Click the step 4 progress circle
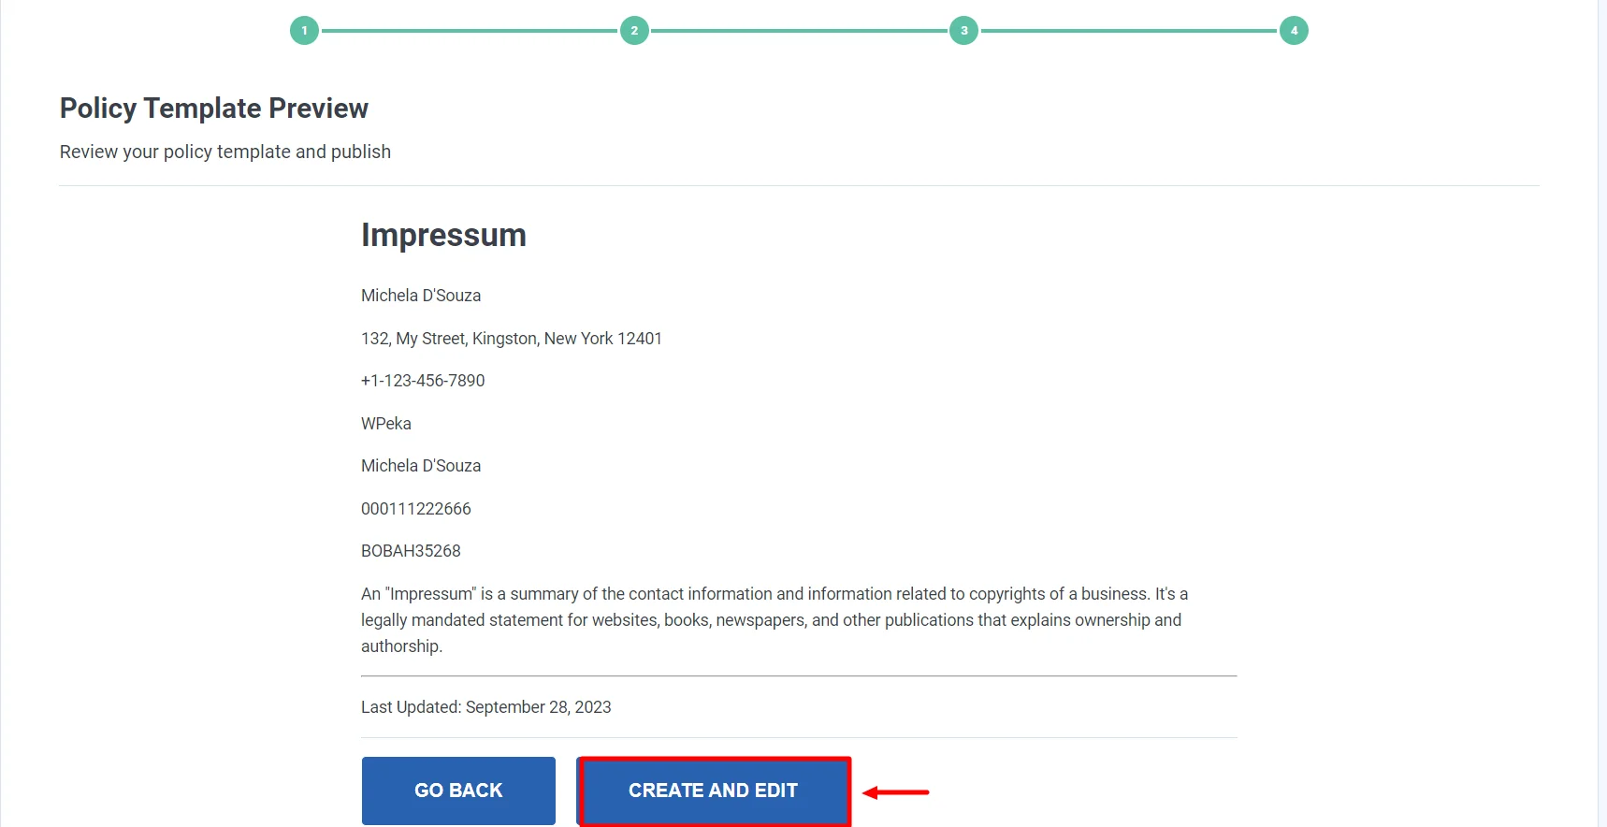This screenshot has height=827, width=1607. (x=1294, y=29)
